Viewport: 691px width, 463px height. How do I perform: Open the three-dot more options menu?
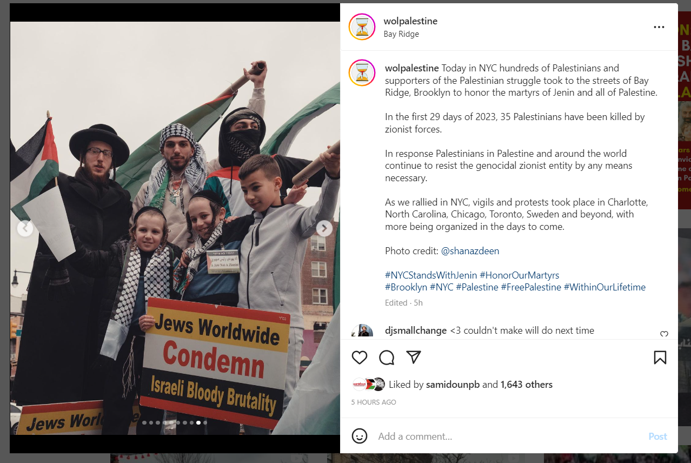click(x=659, y=27)
